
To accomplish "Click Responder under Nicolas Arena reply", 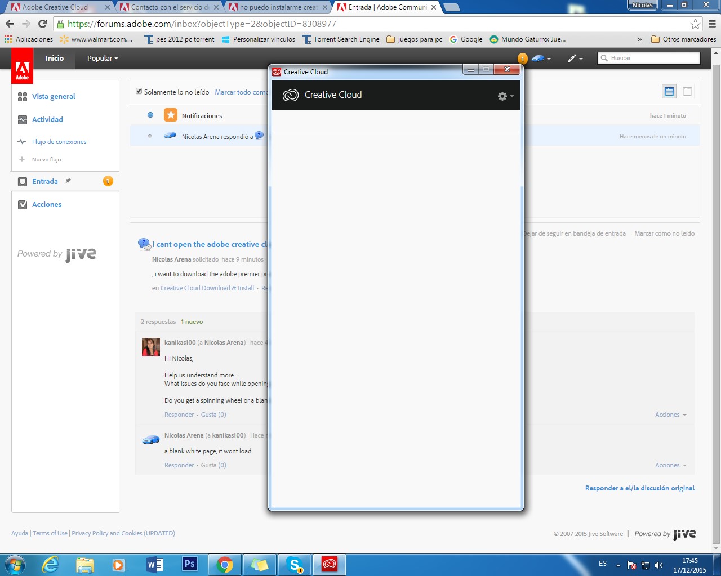I will pos(179,465).
